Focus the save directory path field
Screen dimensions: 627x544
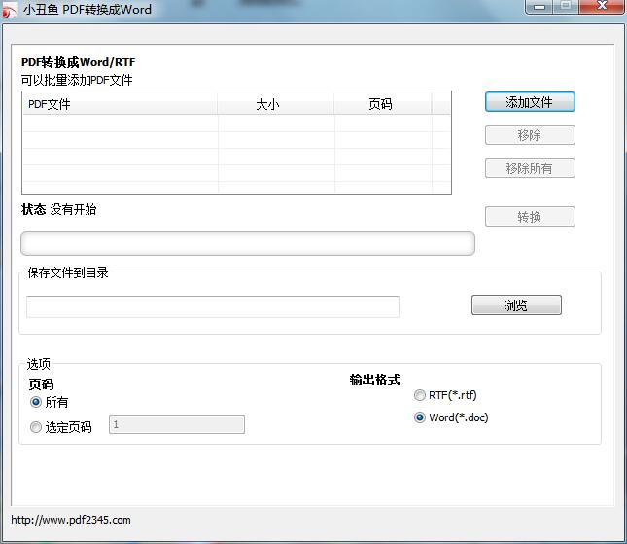pyautogui.click(x=212, y=307)
